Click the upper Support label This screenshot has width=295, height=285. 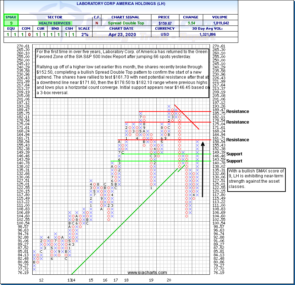(234, 154)
